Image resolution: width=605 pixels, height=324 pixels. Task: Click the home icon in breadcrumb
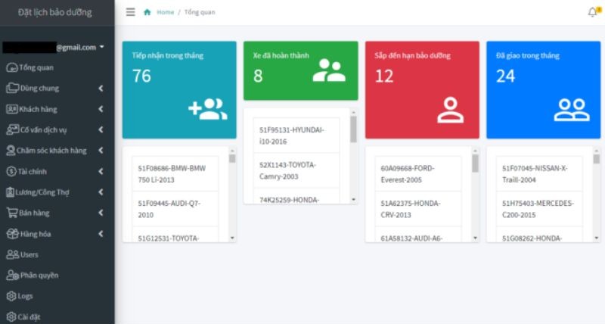(147, 12)
